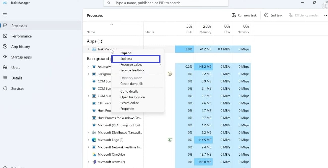The image size is (328, 168).
Task: Click the Run new task button
Action: [244, 15]
